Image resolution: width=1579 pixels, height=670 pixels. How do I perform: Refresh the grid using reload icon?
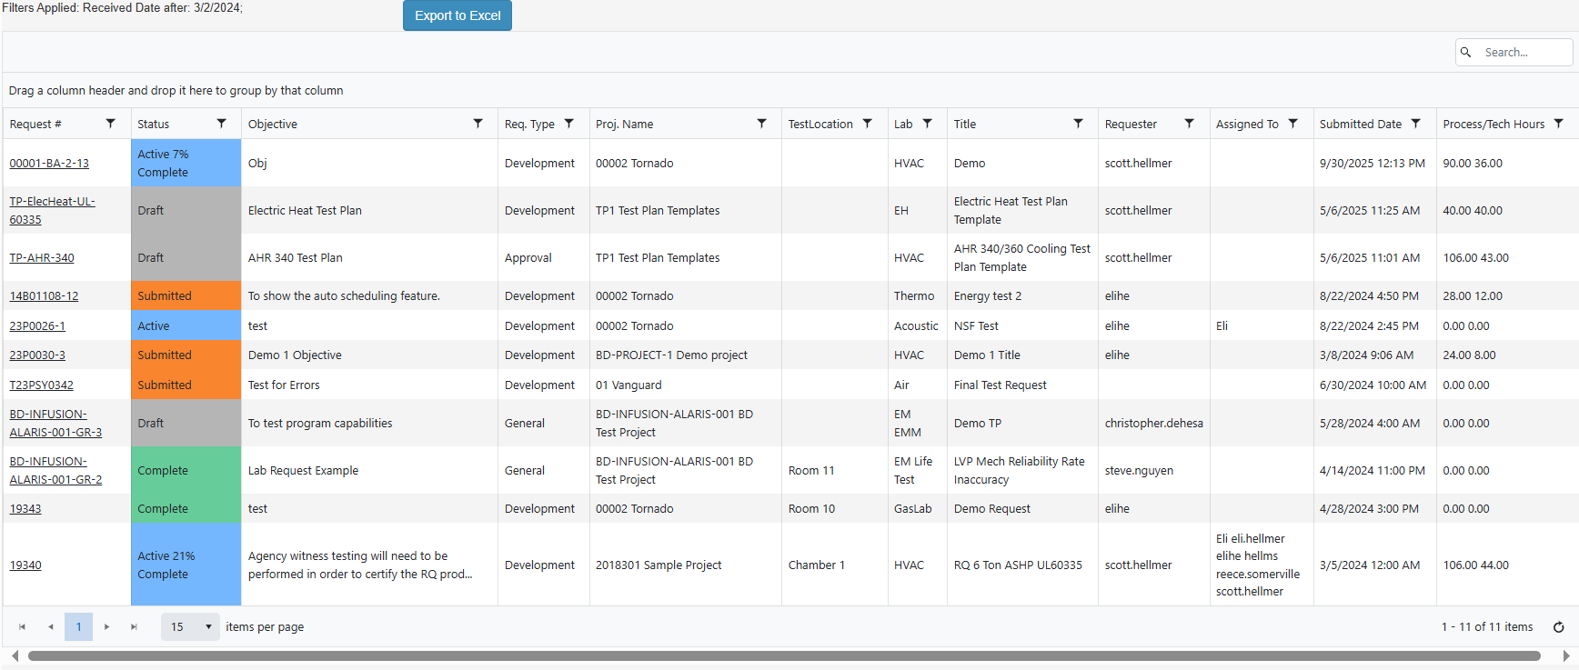coord(1558,627)
